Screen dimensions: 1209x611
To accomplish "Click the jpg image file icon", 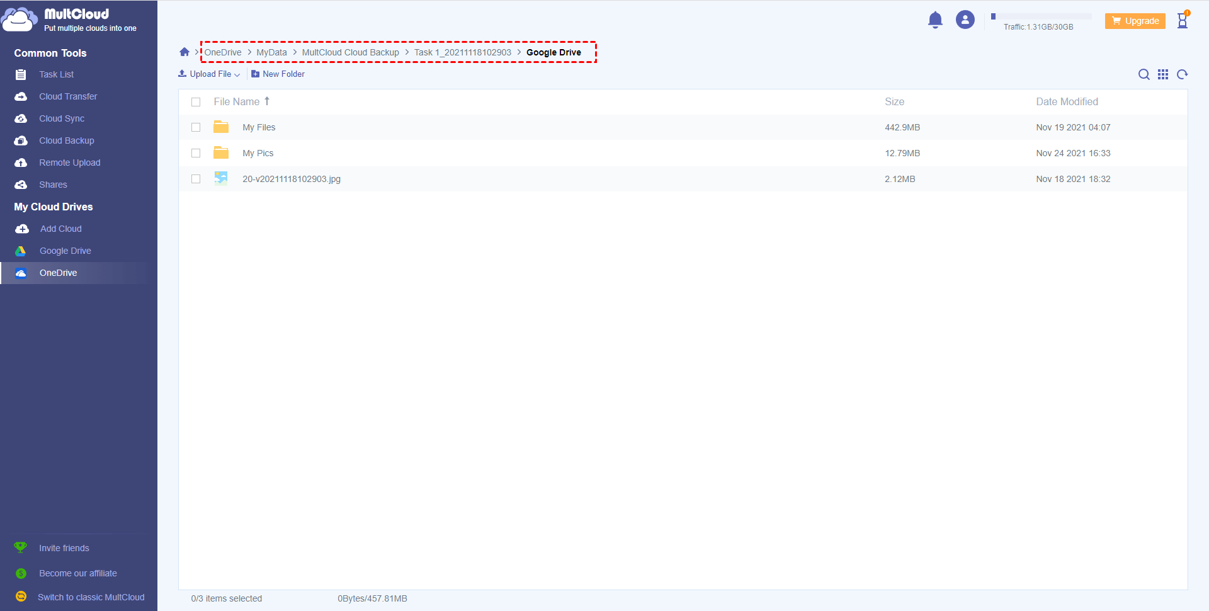I will 221,178.
